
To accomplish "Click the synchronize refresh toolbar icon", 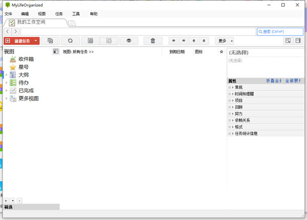I will click(70, 41).
